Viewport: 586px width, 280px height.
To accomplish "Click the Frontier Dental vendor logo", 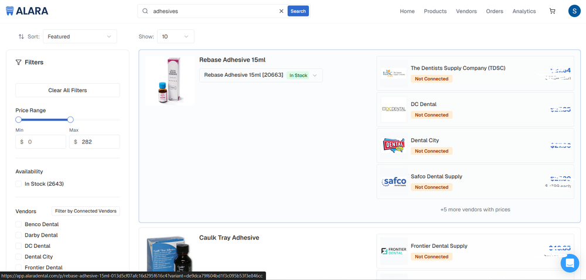I will tap(394, 251).
